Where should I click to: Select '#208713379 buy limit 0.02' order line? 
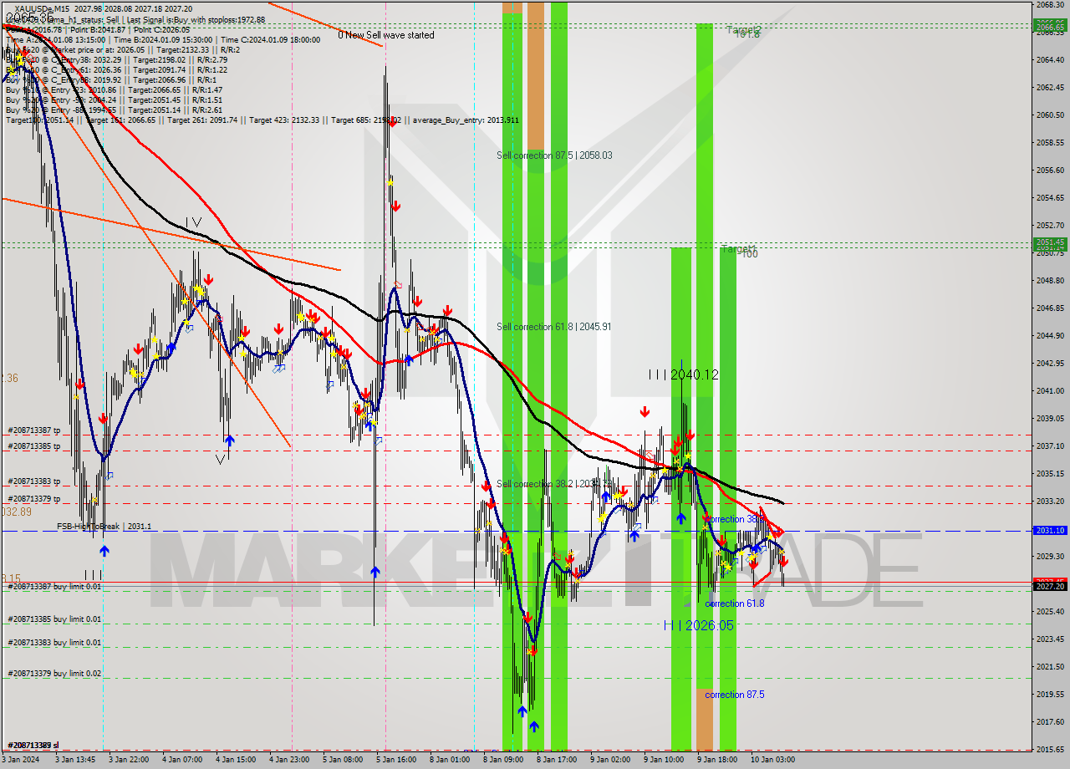tap(54, 674)
